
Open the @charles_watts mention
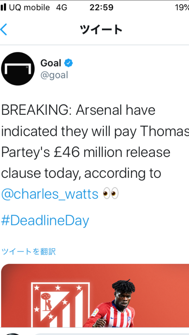50,194
